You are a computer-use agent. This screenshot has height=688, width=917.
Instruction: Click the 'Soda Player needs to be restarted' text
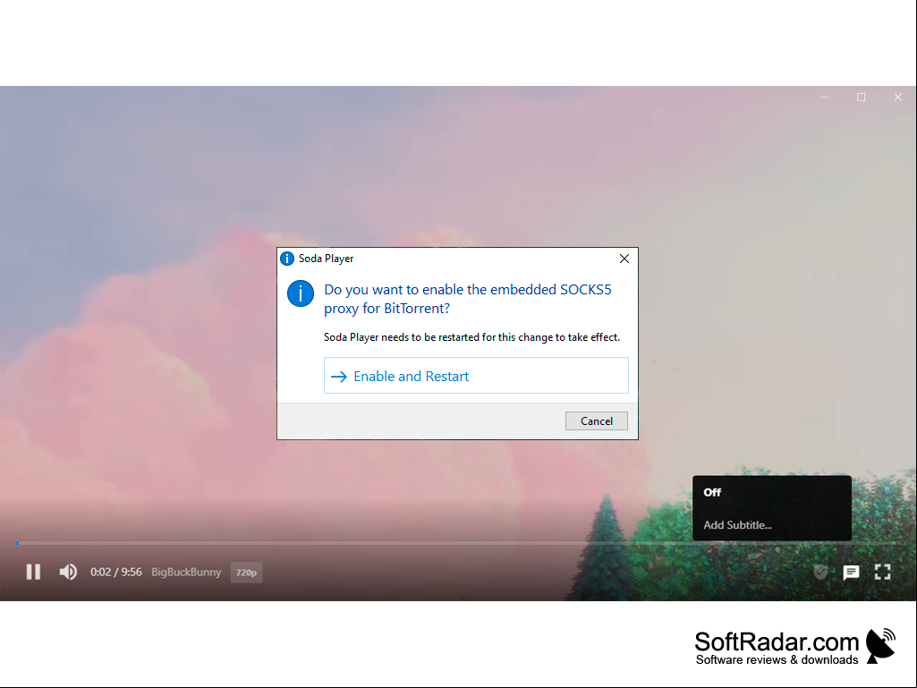[472, 337]
